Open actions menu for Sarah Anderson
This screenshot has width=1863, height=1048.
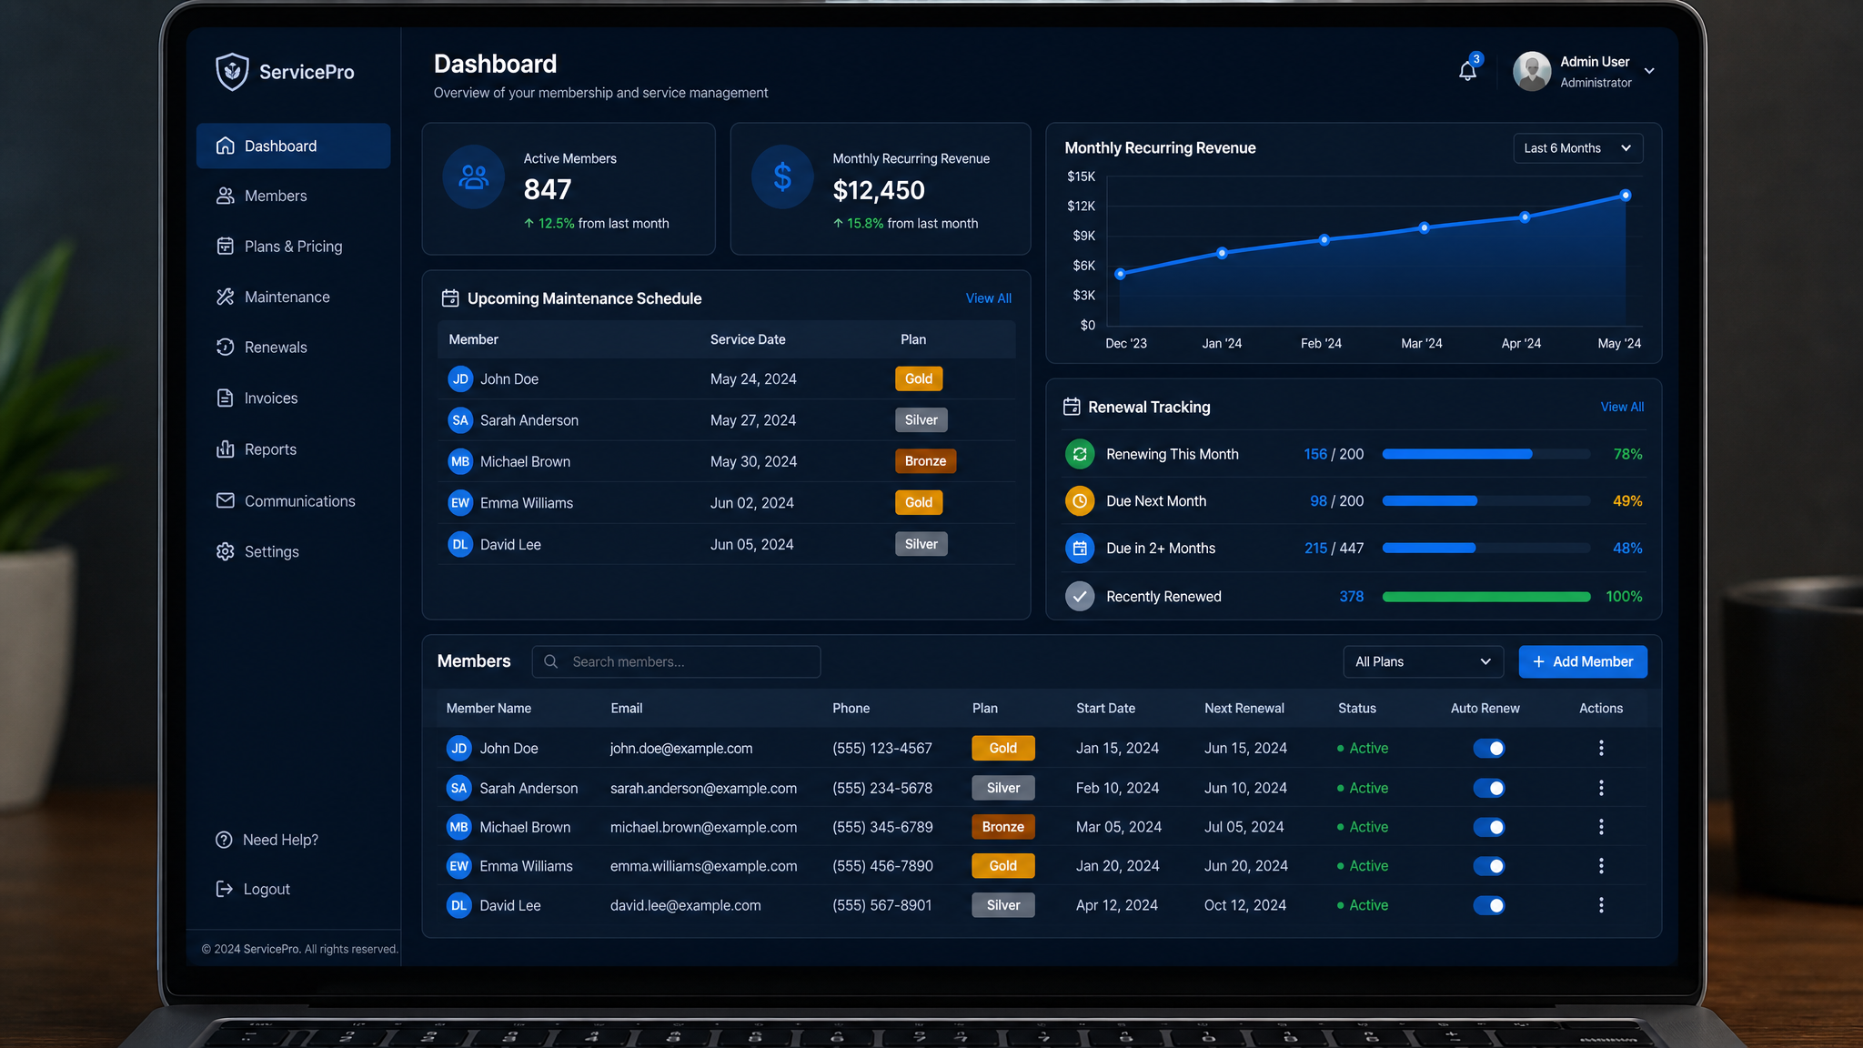tap(1601, 788)
